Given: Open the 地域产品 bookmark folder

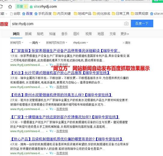Looking at the screenshot, I should pyautogui.click(x=83, y=13).
